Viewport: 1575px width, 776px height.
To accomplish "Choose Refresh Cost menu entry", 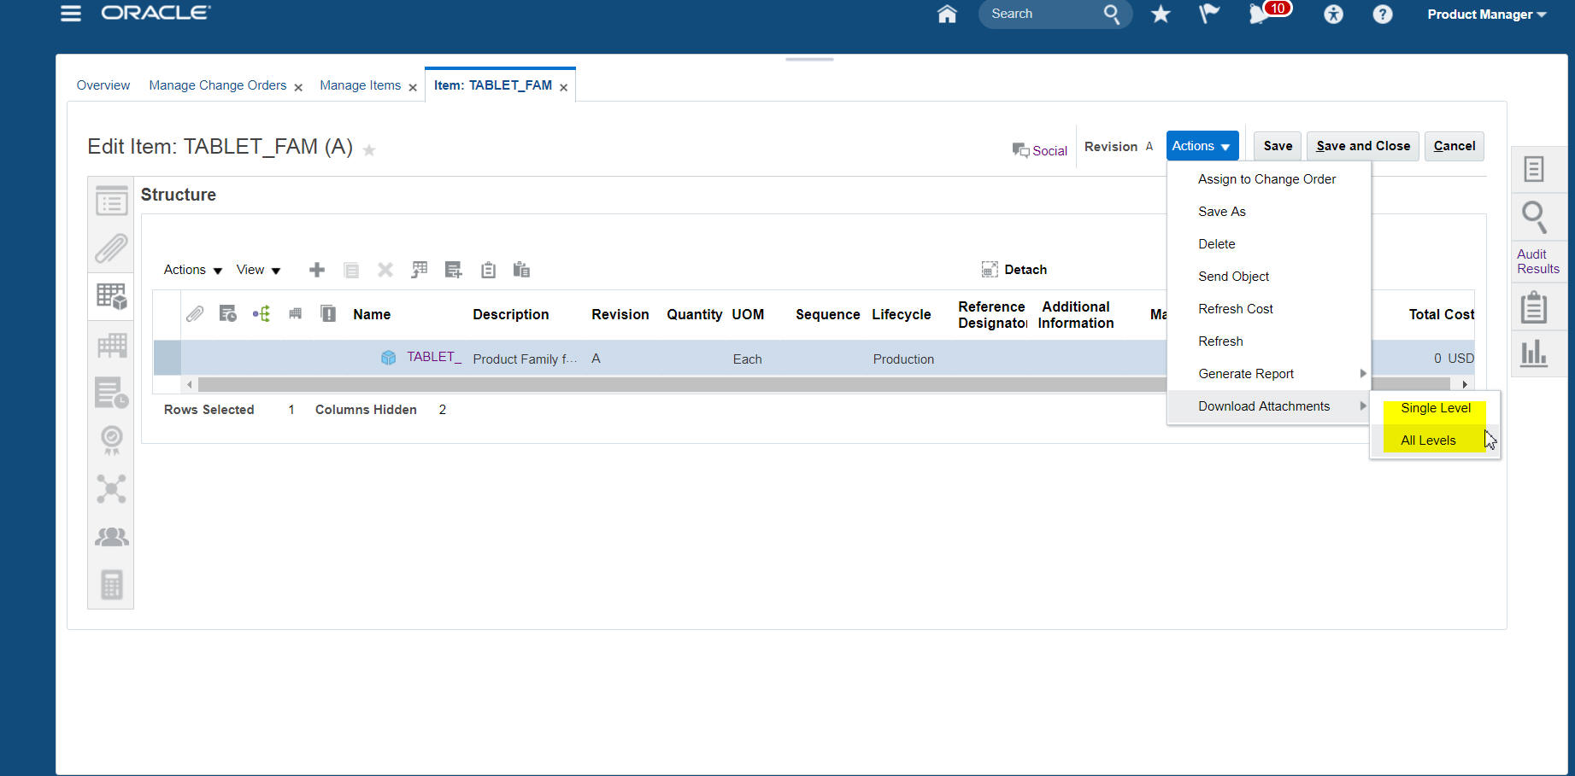I will [x=1269, y=309].
